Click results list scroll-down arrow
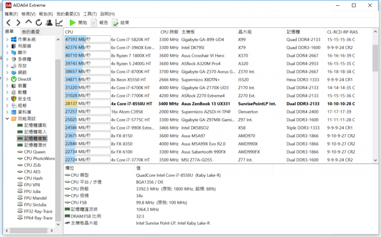 pyautogui.click(x=375, y=160)
